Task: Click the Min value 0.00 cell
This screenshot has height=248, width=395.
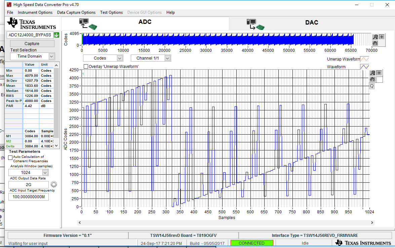Action: click(x=31, y=71)
